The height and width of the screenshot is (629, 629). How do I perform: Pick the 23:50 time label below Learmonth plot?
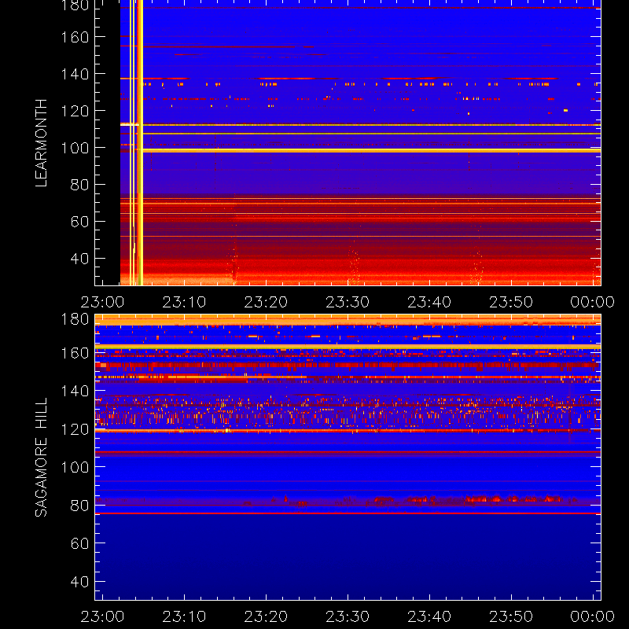click(x=511, y=302)
